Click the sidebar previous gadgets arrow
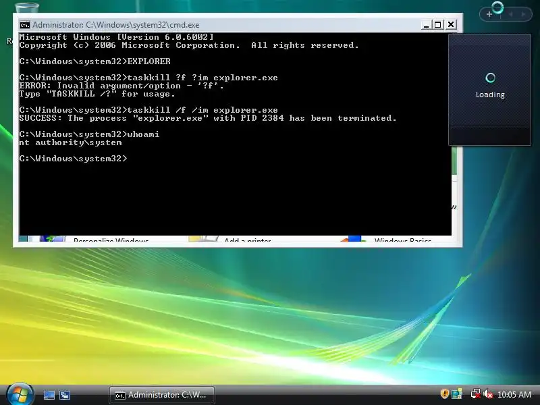This screenshot has width=540, height=405. pos(511,14)
